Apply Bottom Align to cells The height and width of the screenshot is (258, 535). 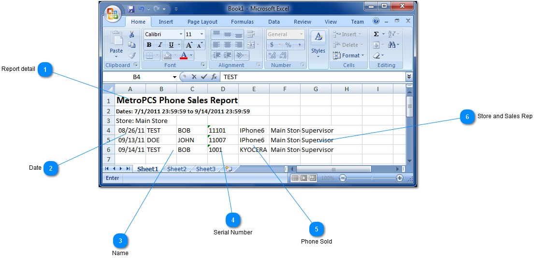(x=238, y=34)
